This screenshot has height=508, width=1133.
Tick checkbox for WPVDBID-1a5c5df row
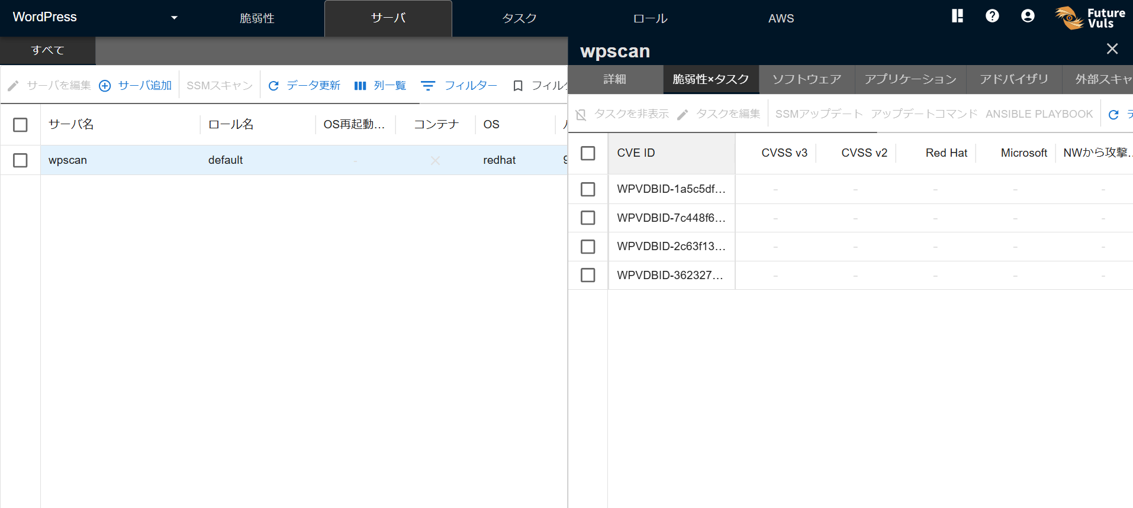[588, 189]
